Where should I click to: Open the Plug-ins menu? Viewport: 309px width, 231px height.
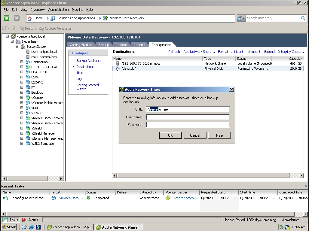77,10
